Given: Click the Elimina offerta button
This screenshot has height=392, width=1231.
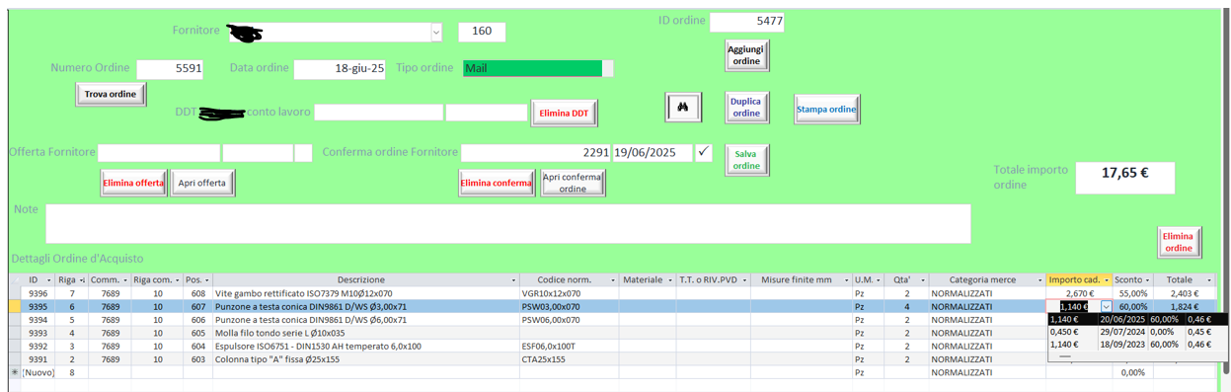Looking at the screenshot, I should [134, 183].
